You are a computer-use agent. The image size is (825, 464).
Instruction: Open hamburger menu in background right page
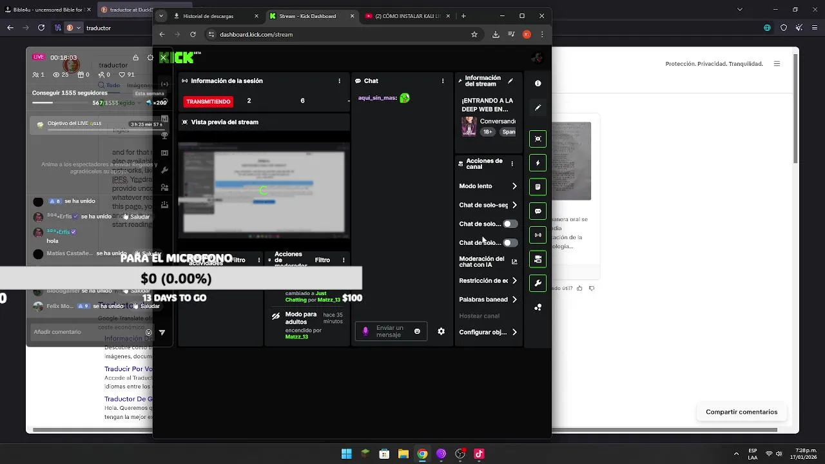click(777, 64)
